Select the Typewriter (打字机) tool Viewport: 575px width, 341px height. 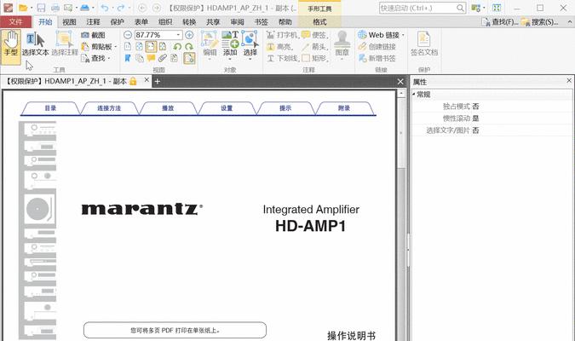pos(282,35)
